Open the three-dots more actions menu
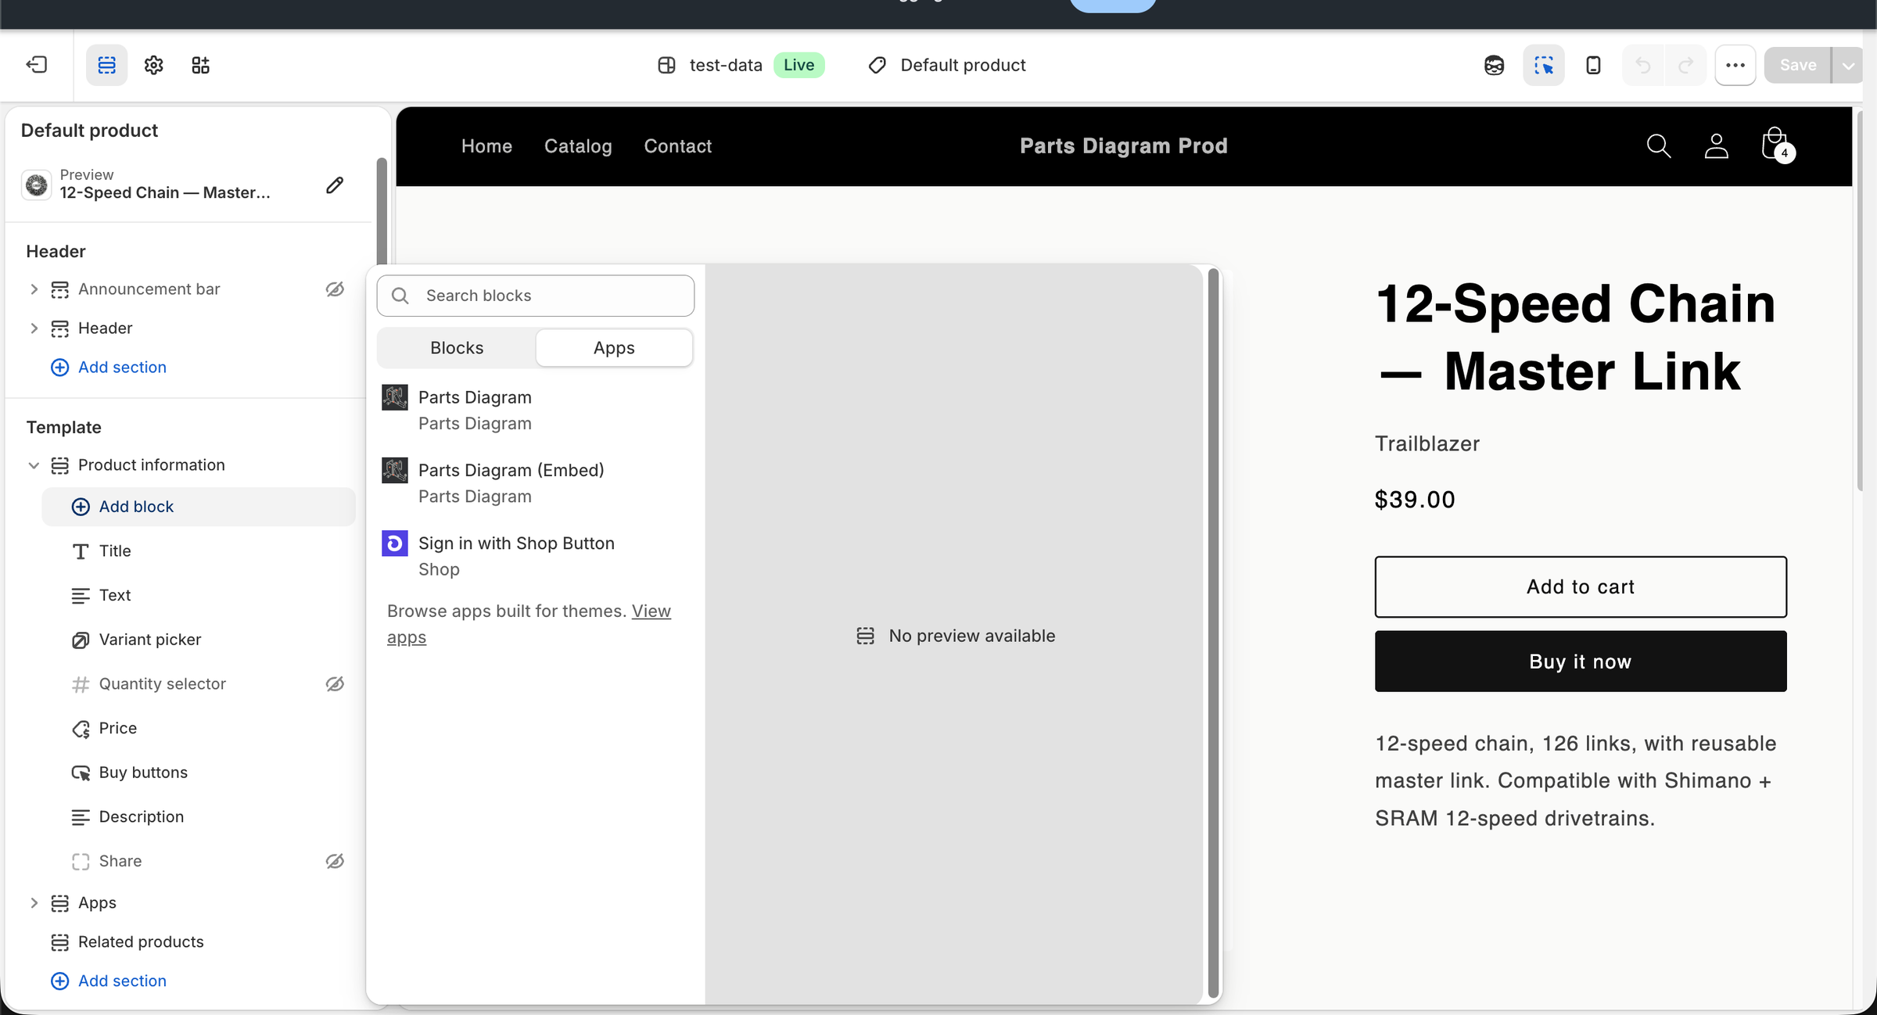Screen dimensions: 1877x1015 pyautogui.click(x=1735, y=65)
